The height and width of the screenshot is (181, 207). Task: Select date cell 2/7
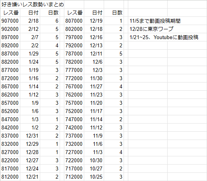30,37
